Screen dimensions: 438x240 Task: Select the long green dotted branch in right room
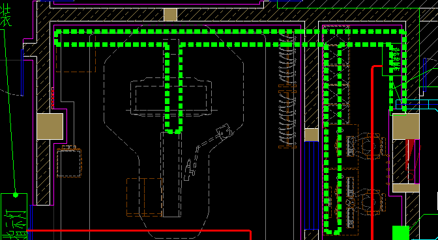332,139
